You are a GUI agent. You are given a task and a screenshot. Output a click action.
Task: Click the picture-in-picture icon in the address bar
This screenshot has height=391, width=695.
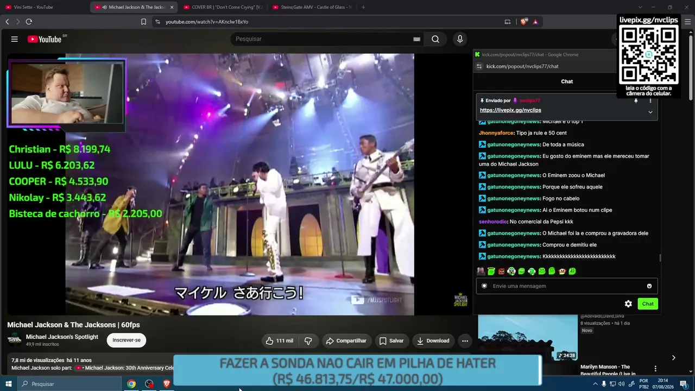(508, 22)
